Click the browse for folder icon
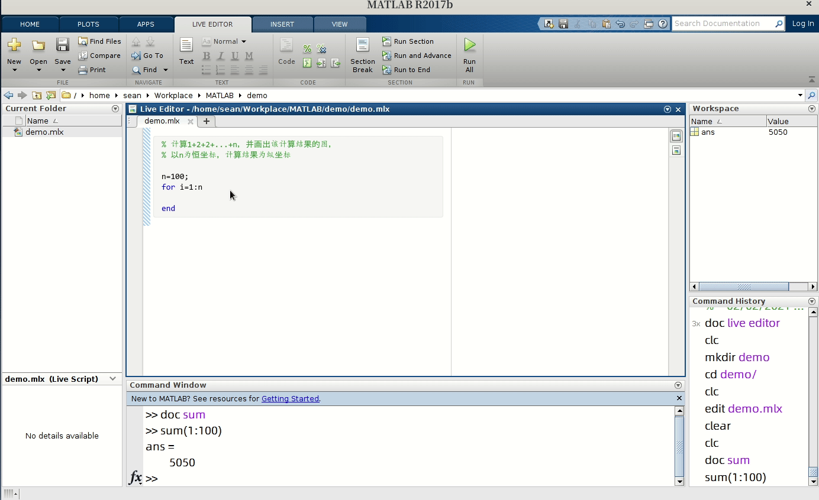Screen dimensions: 819x500 pos(51,95)
